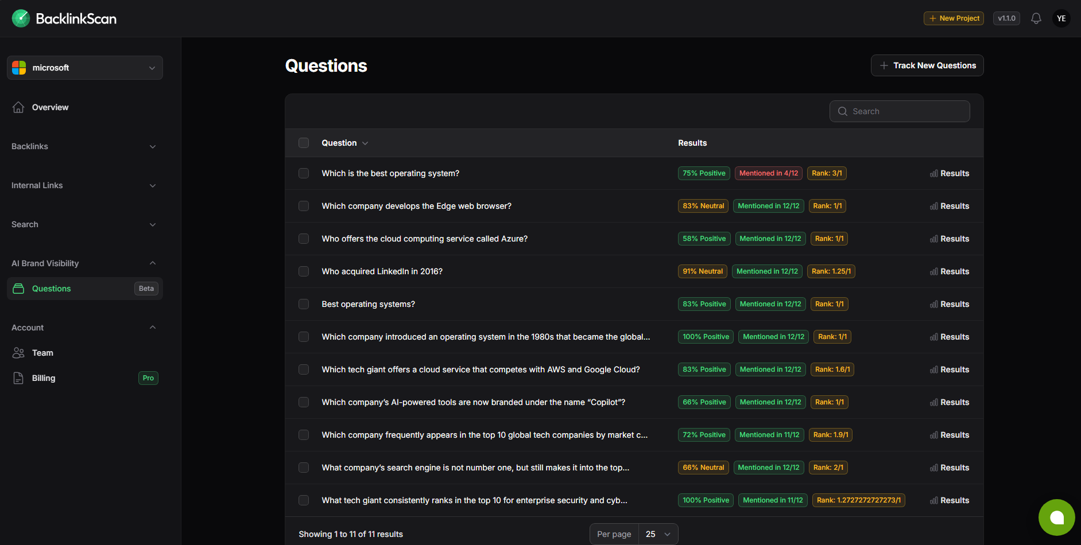Click the BacklinkScan logo icon
1081x545 pixels.
[21, 18]
